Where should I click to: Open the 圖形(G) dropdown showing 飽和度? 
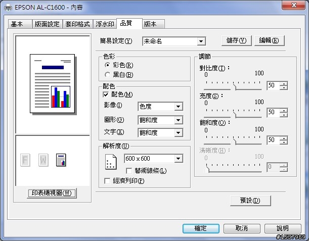pyautogui.click(x=160, y=120)
